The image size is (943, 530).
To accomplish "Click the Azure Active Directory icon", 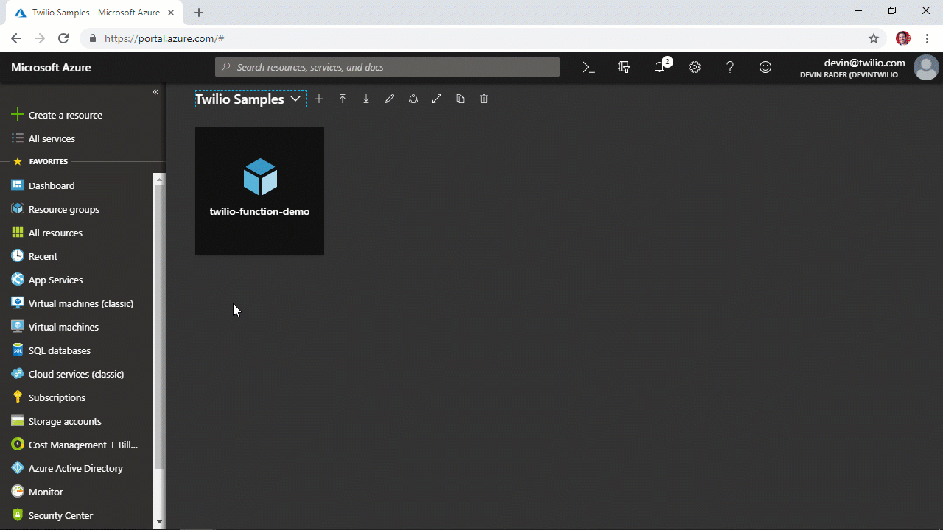I will 18,467.
